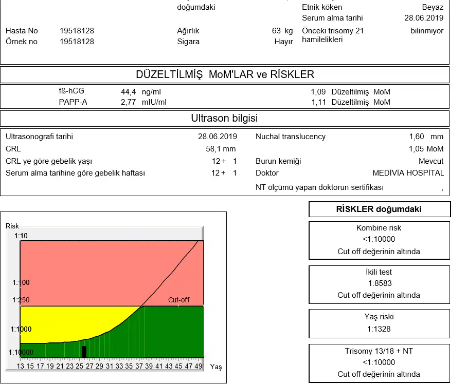The height and width of the screenshot is (385, 467).
Task: Select the Hasta No value
Action: pyautogui.click(x=77, y=31)
